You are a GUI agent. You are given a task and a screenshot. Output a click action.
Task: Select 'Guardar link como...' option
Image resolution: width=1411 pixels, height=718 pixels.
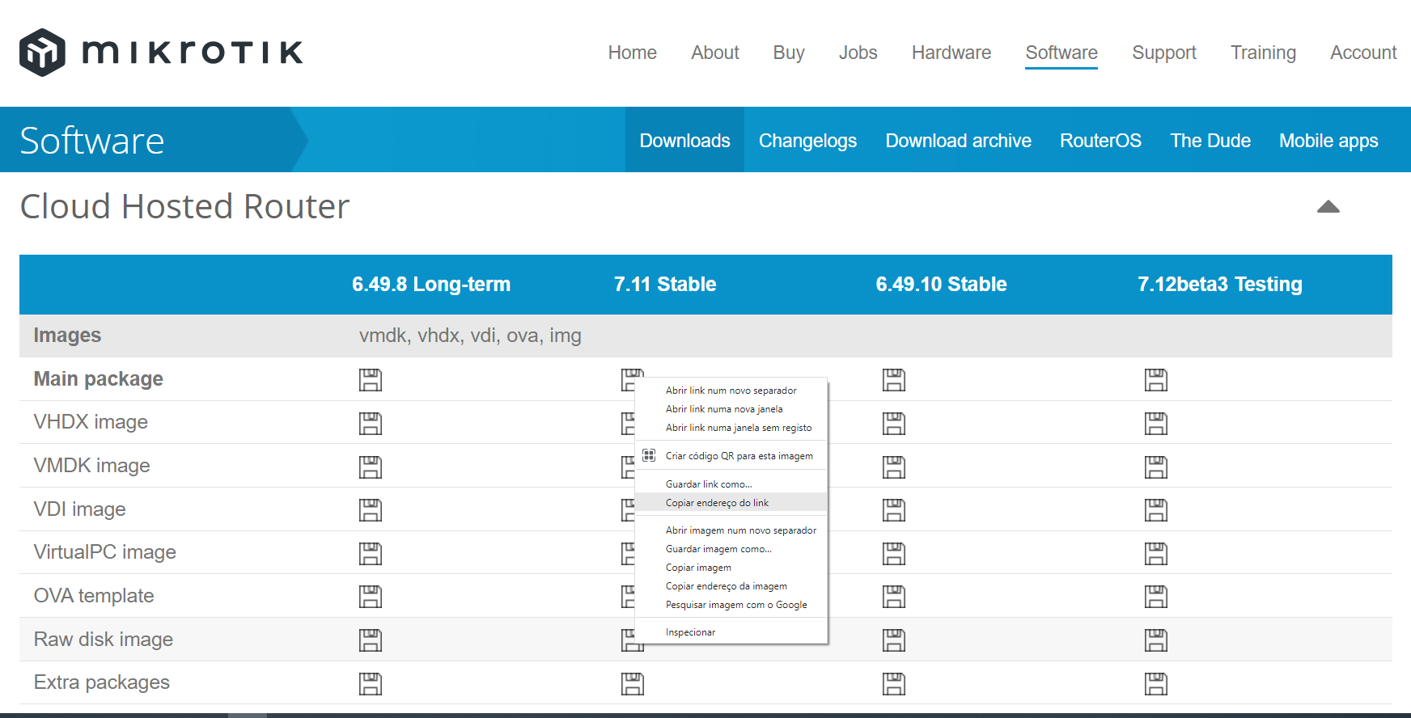[731, 484]
